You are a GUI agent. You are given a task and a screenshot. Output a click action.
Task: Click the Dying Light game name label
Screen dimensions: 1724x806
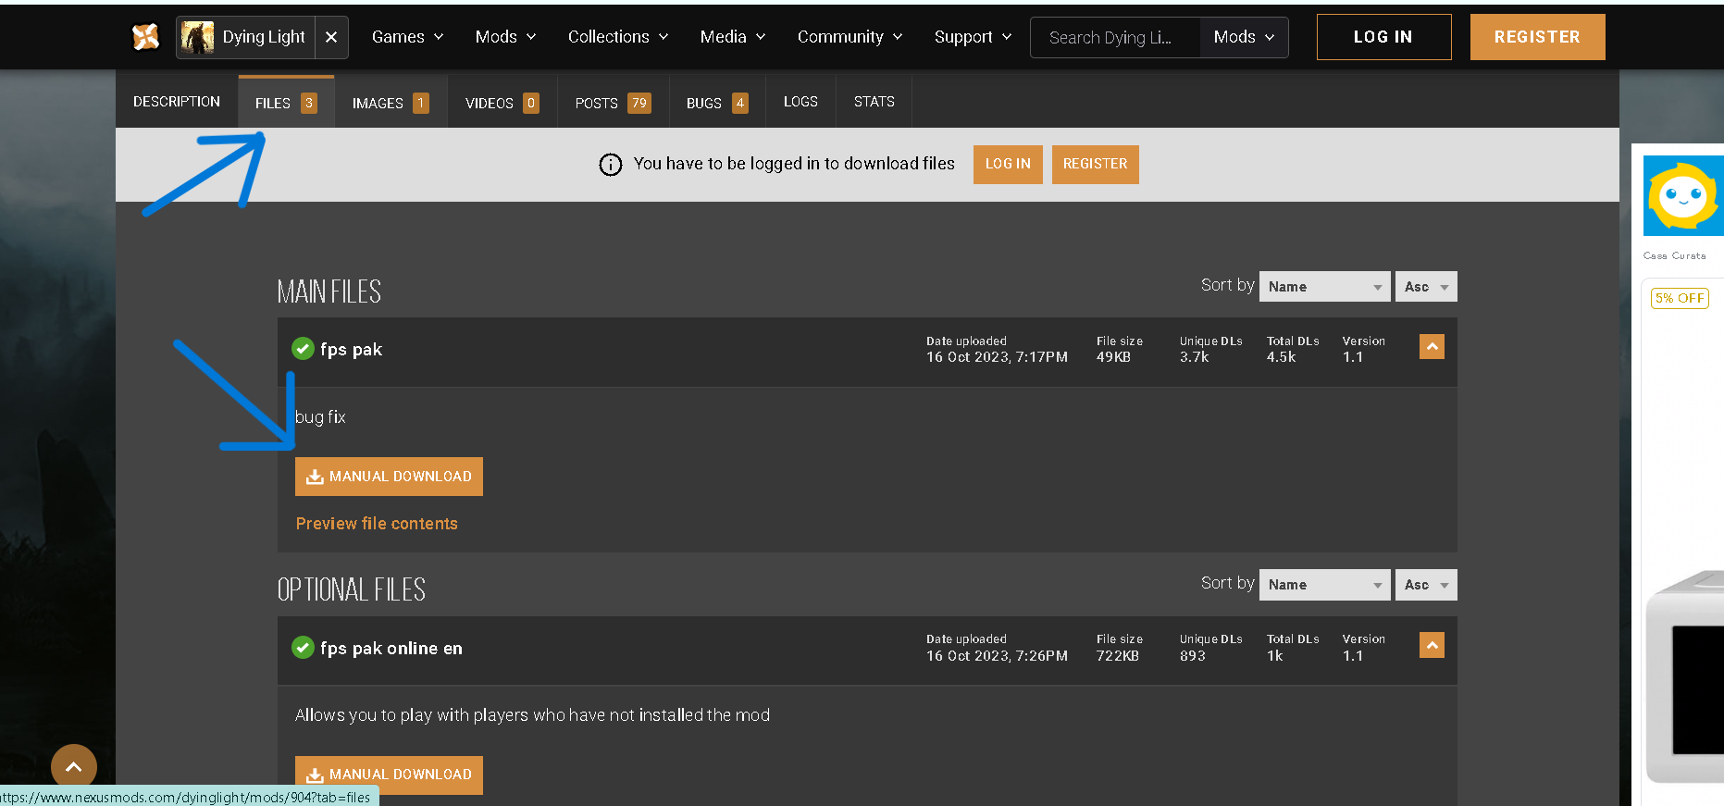[x=264, y=37]
